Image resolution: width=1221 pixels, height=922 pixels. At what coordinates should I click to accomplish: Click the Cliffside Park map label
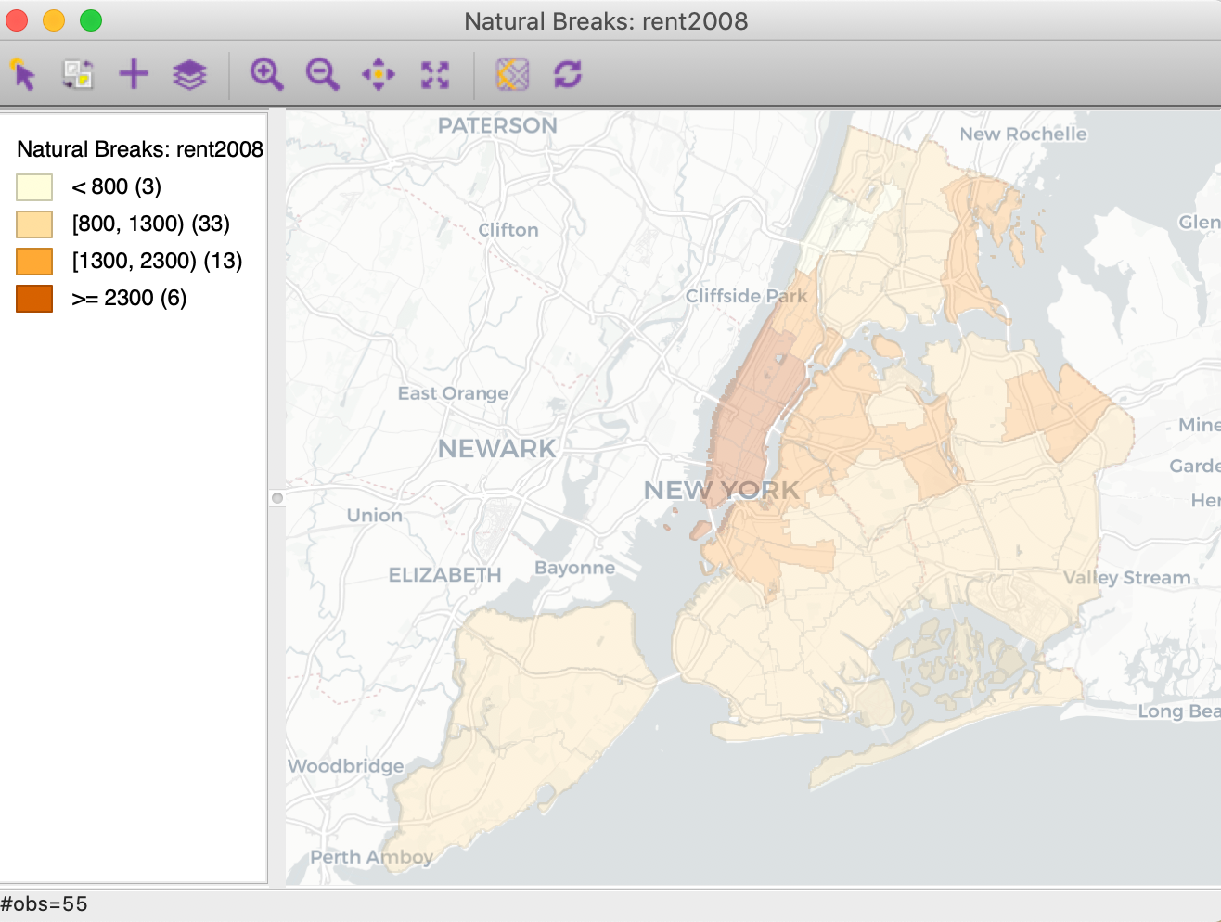[x=746, y=296]
